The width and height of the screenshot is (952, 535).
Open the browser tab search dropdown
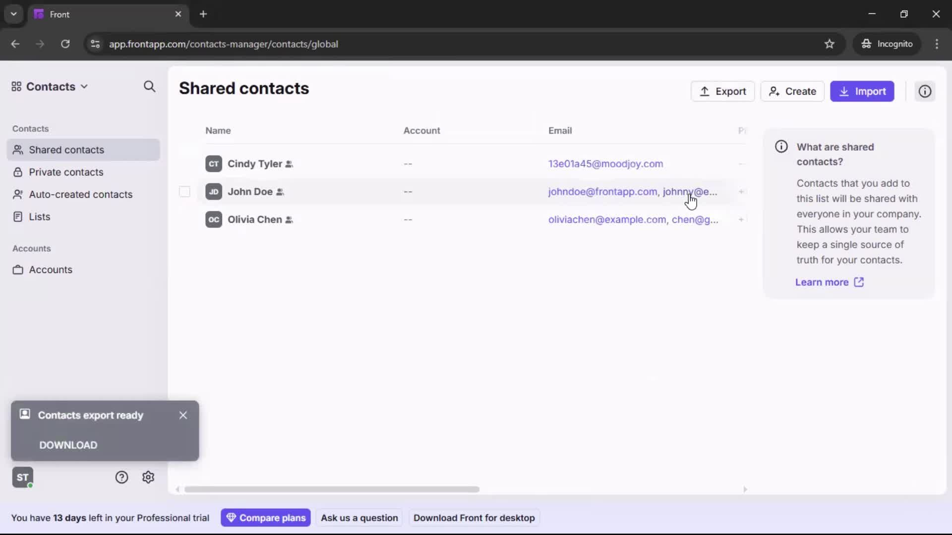(x=13, y=14)
